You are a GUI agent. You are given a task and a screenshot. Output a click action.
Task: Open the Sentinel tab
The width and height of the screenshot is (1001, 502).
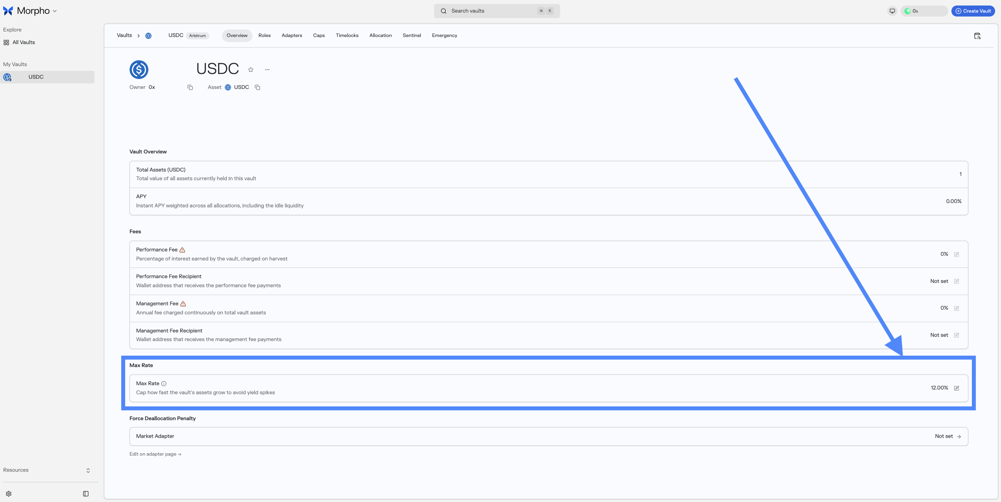(412, 35)
